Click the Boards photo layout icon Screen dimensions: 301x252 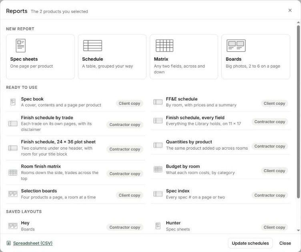[x=236, y=46]
